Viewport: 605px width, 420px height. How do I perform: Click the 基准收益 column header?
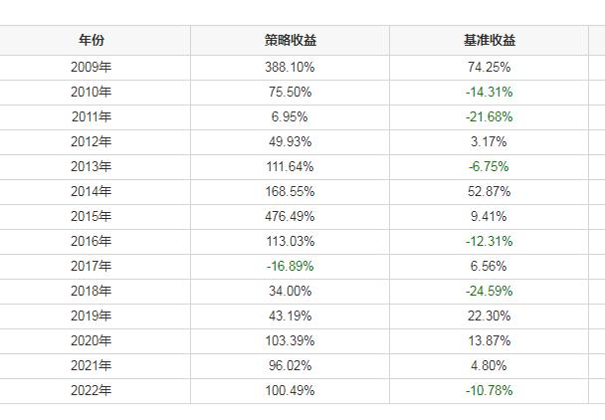[x=488, y=41]
